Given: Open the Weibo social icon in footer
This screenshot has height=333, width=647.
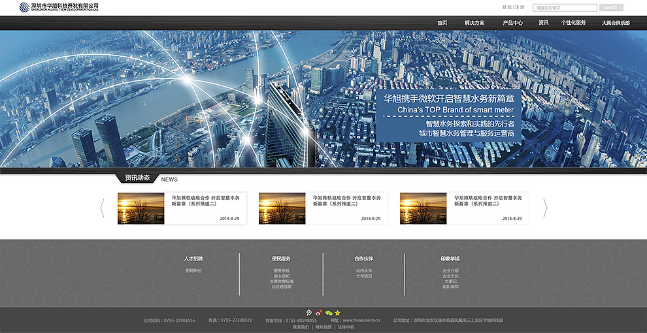Looking at the screenshot, I should click(318, 313).
